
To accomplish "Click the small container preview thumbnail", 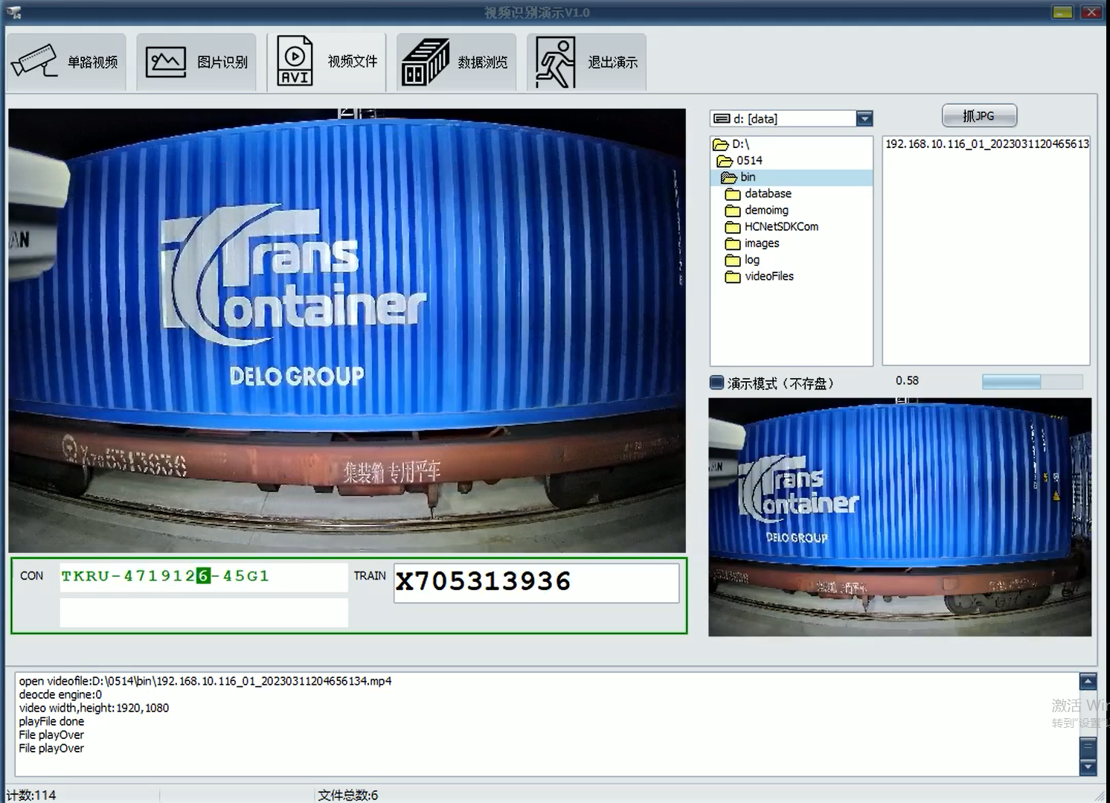I will point(899,517).
